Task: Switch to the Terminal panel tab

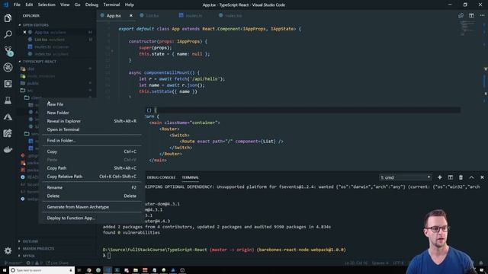Action: pos(190,177)
